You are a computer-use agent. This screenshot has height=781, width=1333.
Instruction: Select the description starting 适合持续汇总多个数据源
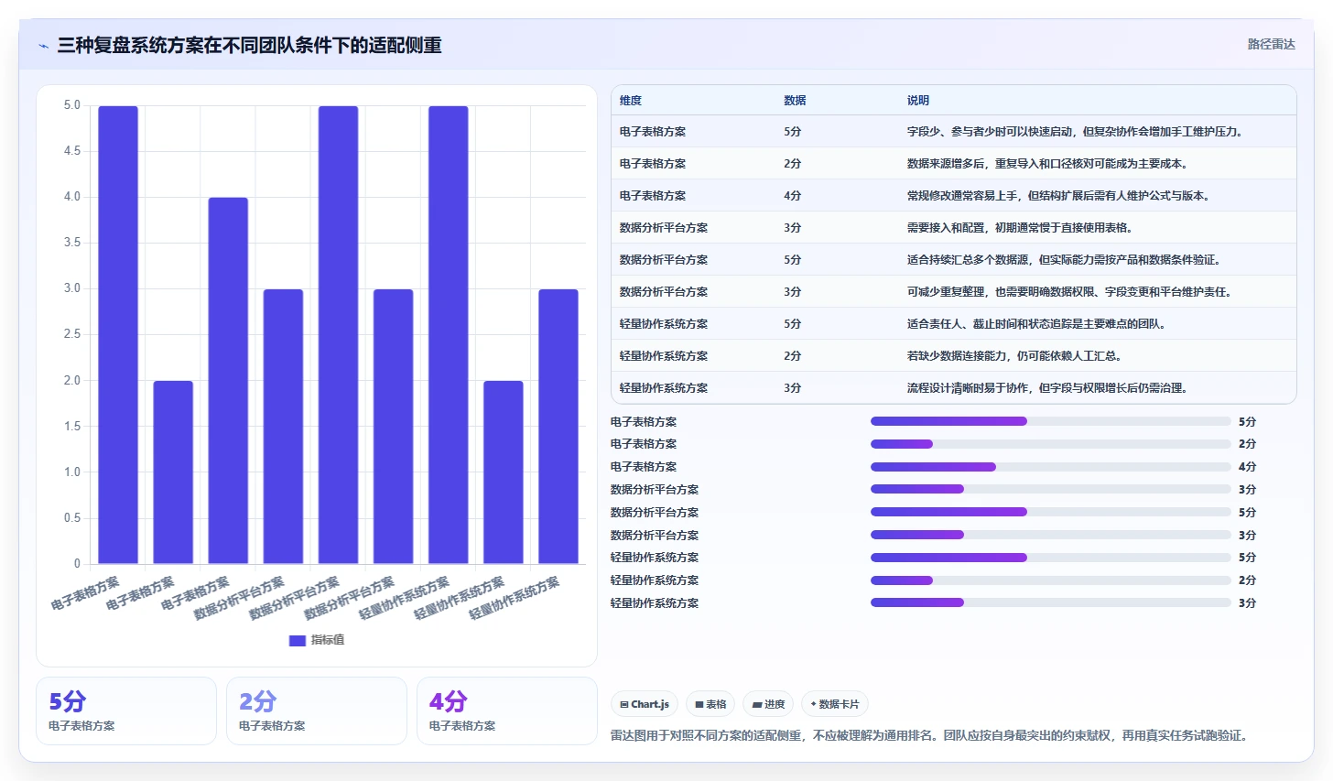coord(1064,260)
